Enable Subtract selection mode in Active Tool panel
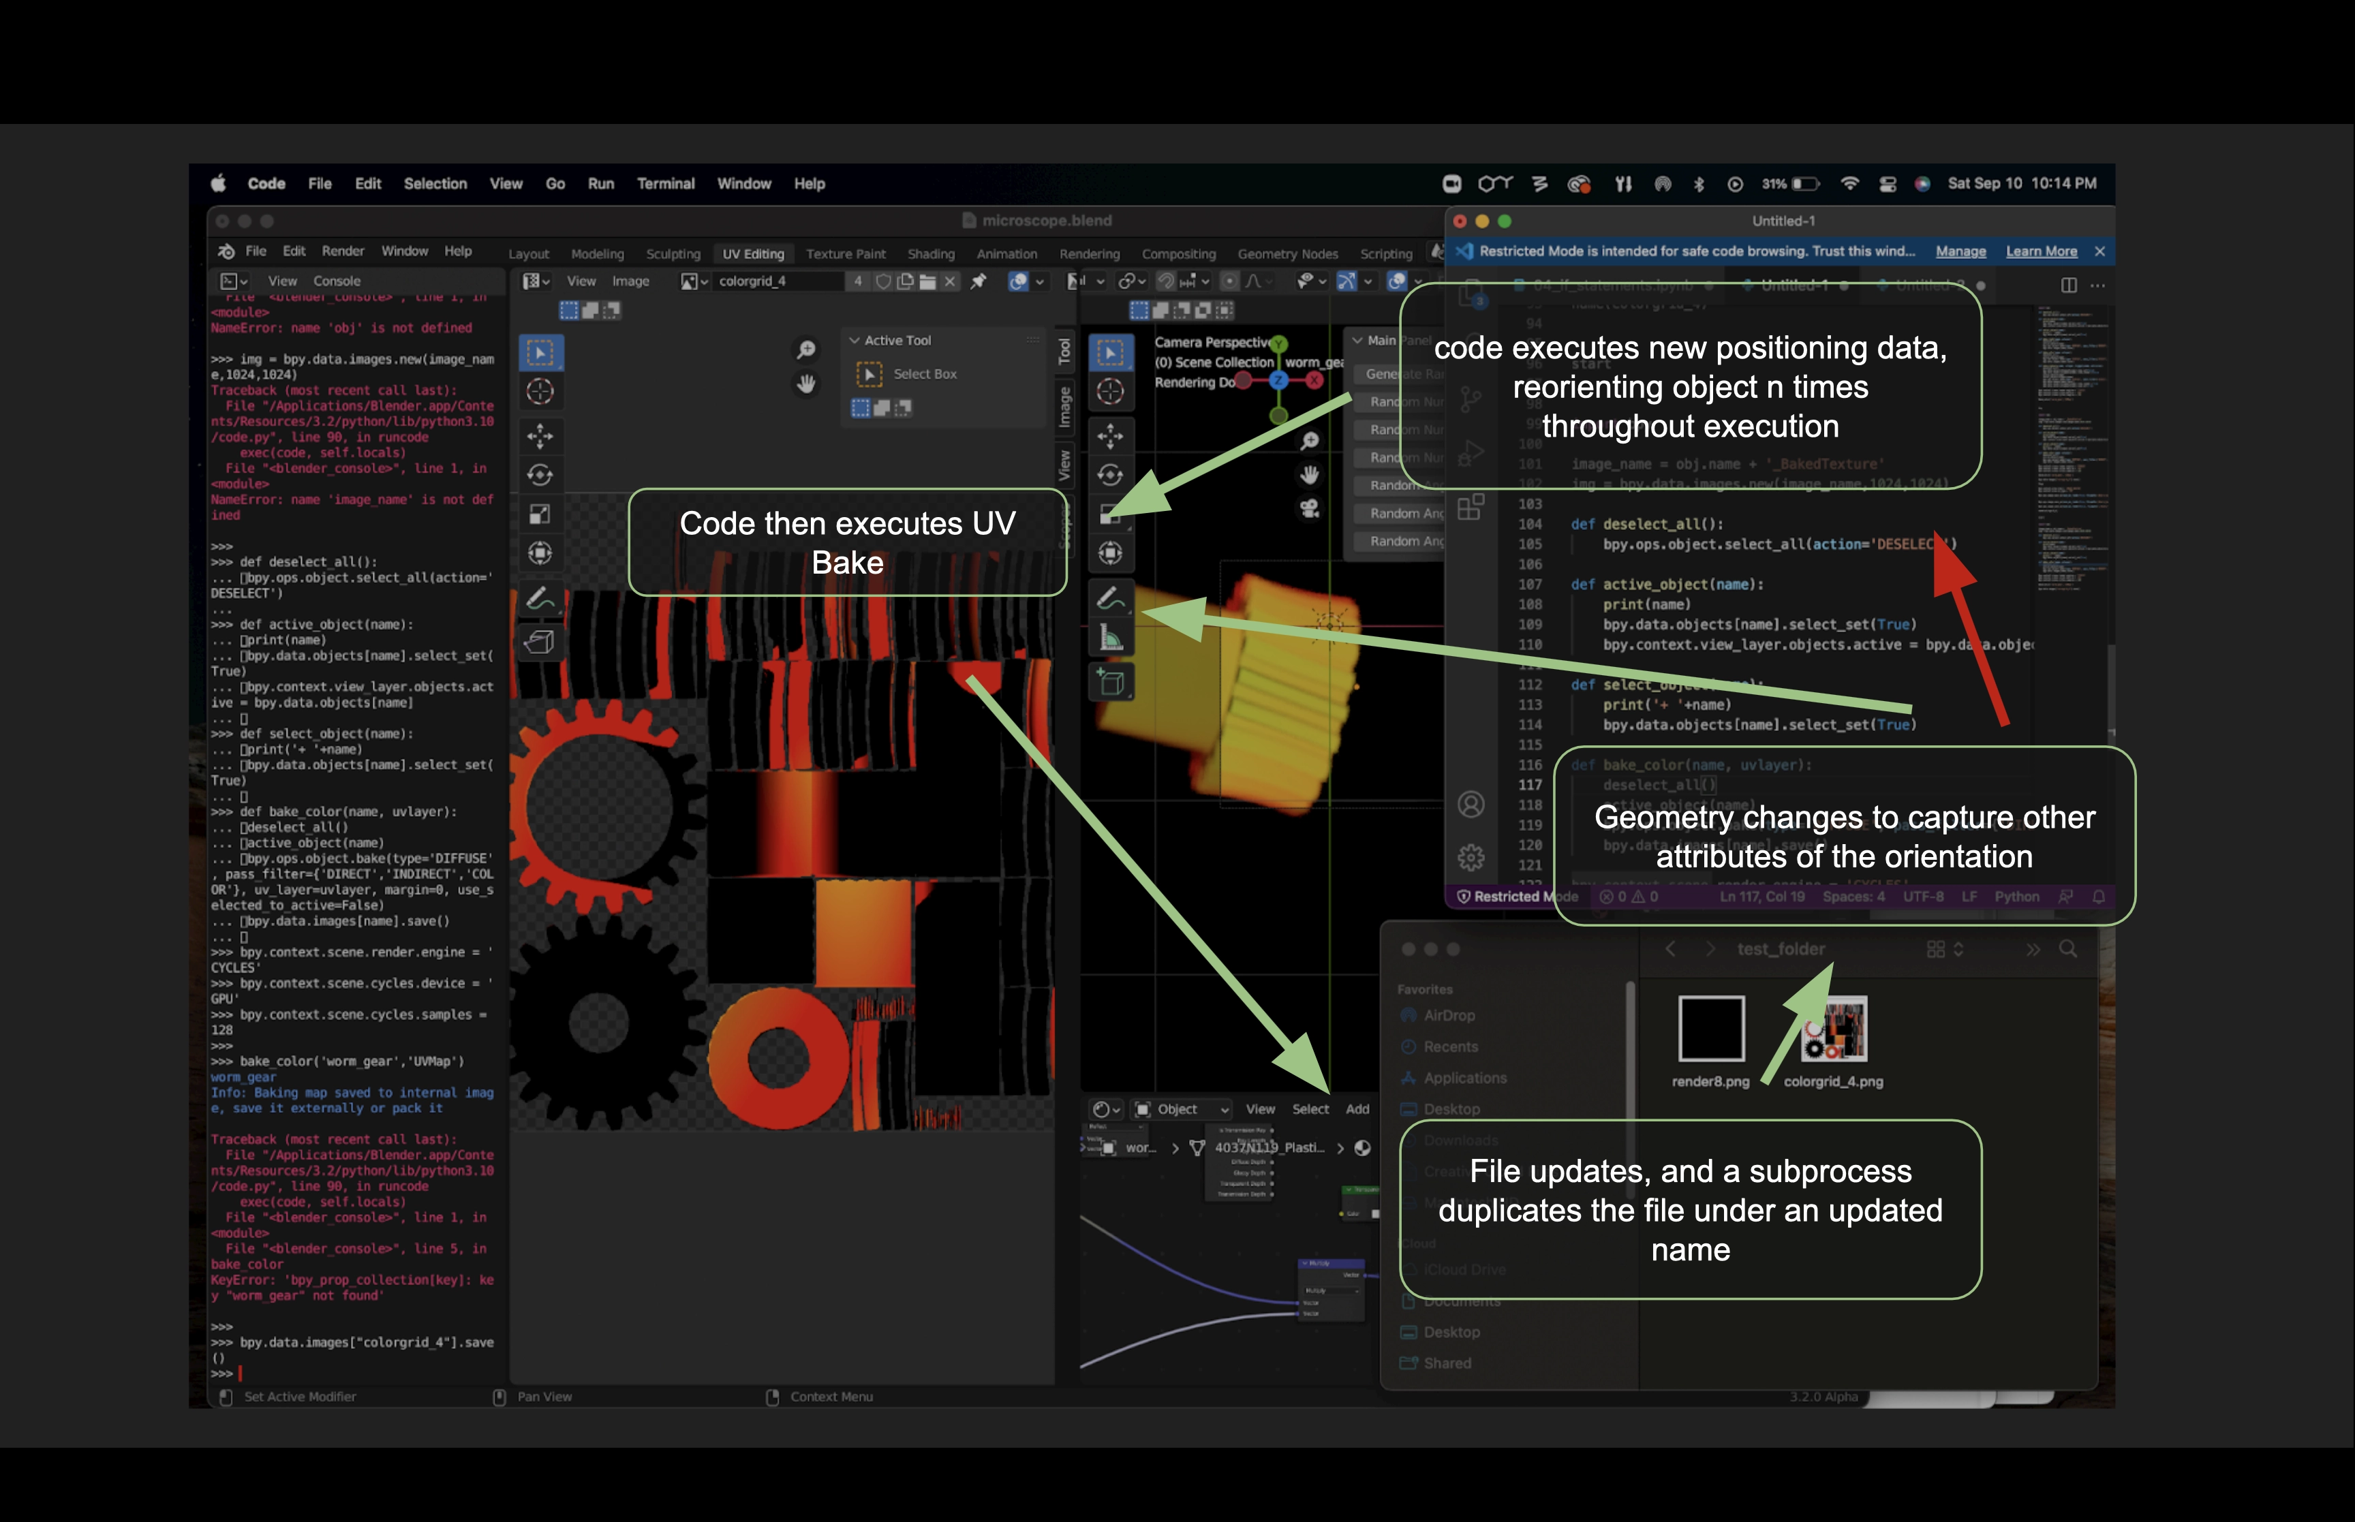The image size is (2355, 1522). point(904,407)
